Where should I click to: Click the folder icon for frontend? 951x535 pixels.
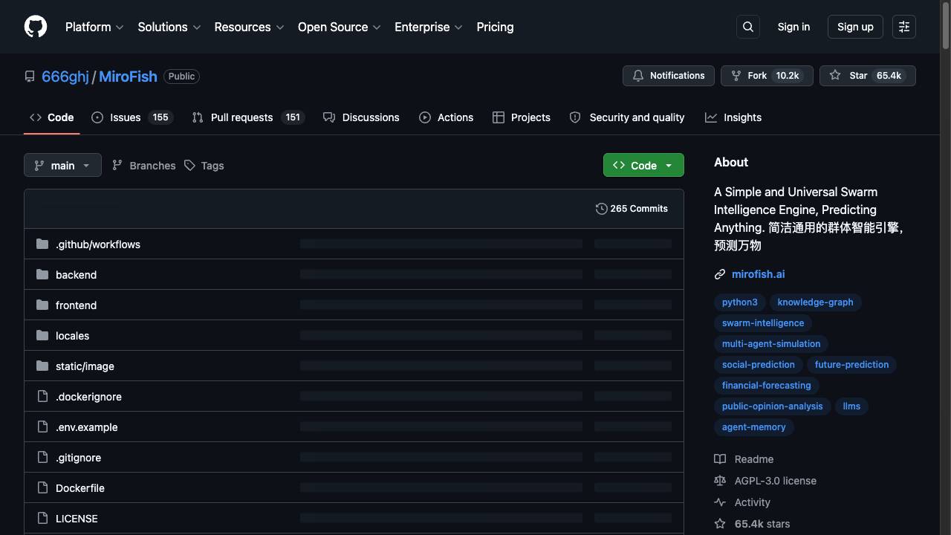42,305
